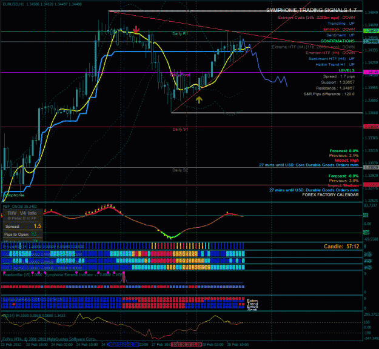The image size is (379, 349).
Task: Click the 'Trendline : UP' label
Action: (x=341, y=24)
